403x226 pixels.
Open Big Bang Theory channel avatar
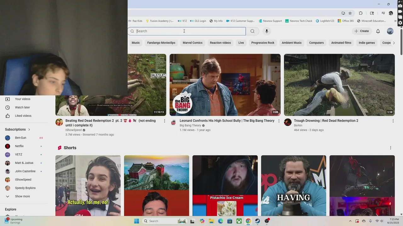(173, 122)
